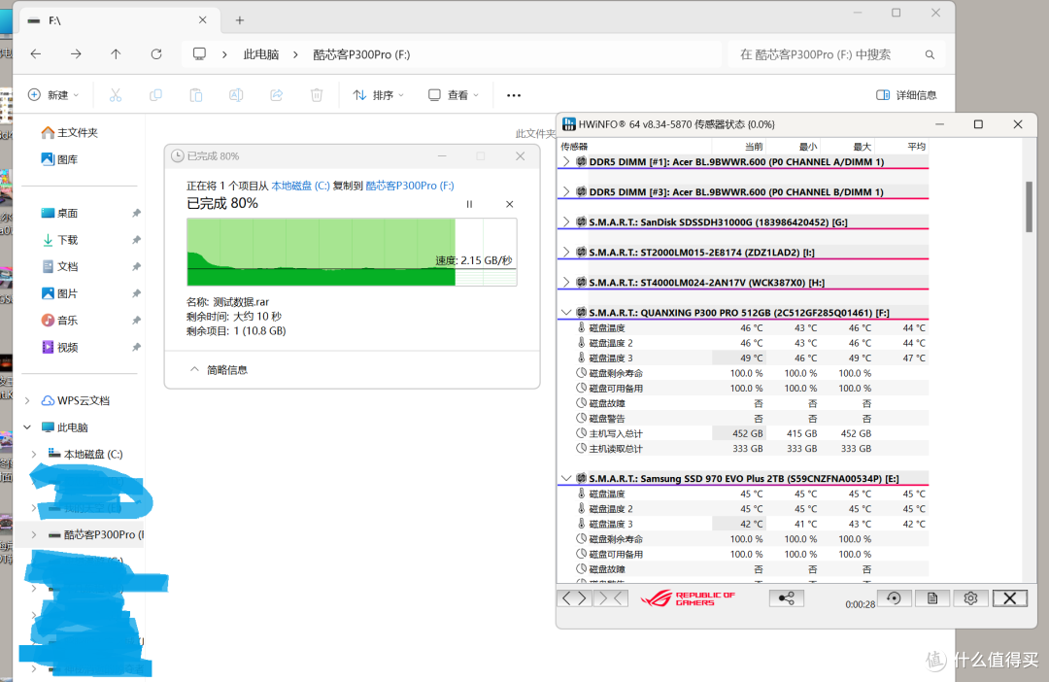Open HWiNFO network share button

[x=786, y=598]
